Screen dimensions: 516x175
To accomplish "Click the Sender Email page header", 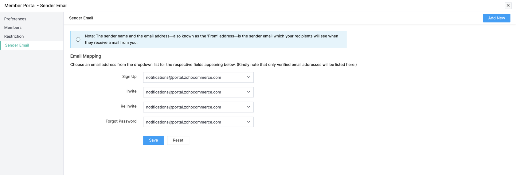I will (x=81, y=18).
